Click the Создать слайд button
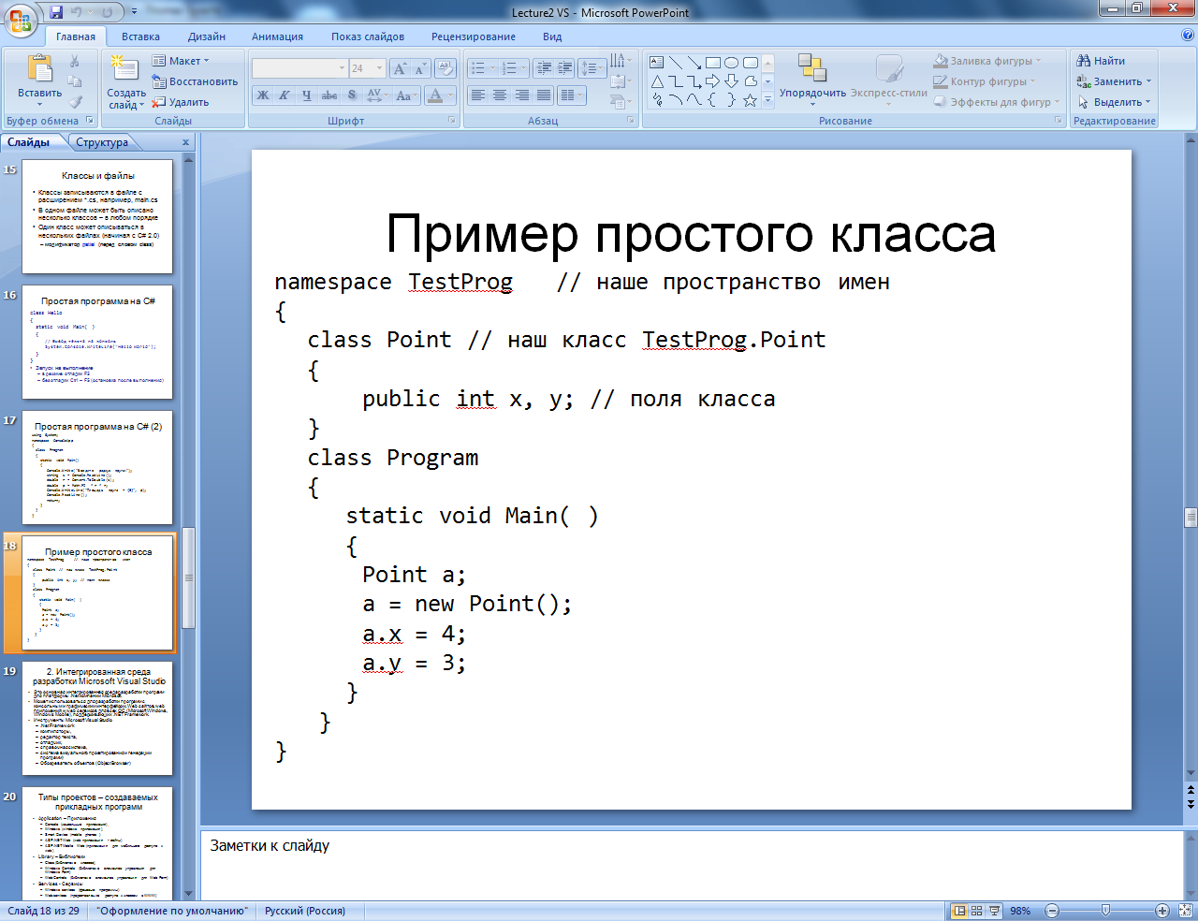The image size is (1198, 921). tap(125, 81)
